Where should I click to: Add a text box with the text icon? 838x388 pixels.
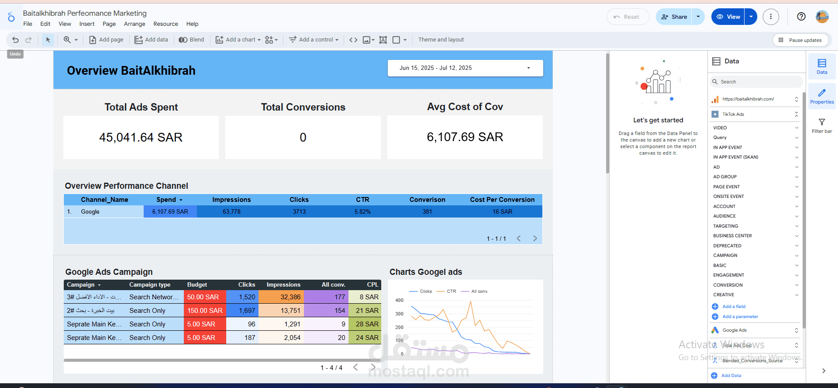(383, 40)
